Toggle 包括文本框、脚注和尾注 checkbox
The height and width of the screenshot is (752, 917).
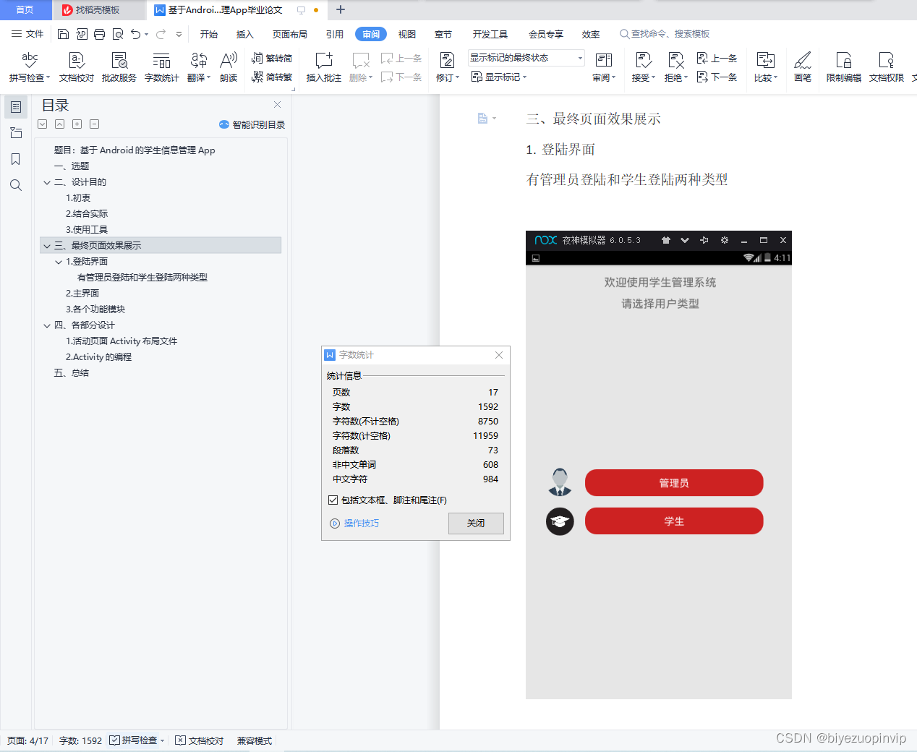(x=333, y=500)
